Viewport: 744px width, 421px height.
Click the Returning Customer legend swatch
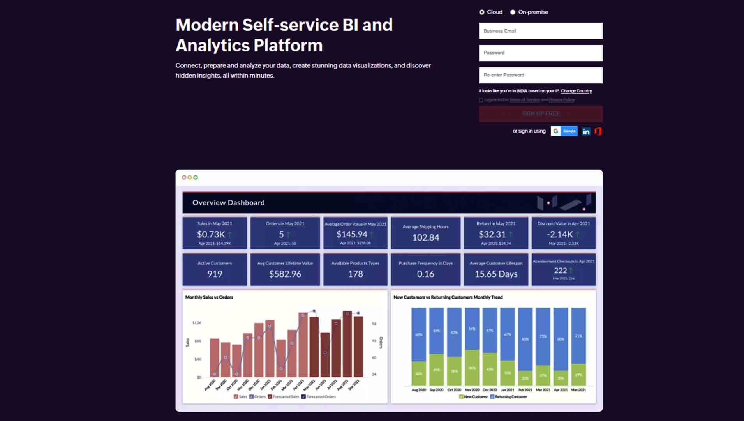(x=492, y=397)
